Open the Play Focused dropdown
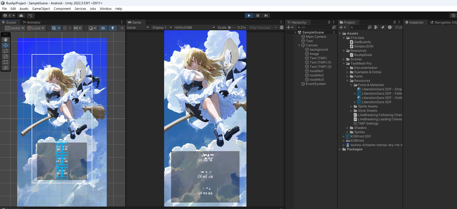This screenshot has width=457, height=209. (263, 28)
